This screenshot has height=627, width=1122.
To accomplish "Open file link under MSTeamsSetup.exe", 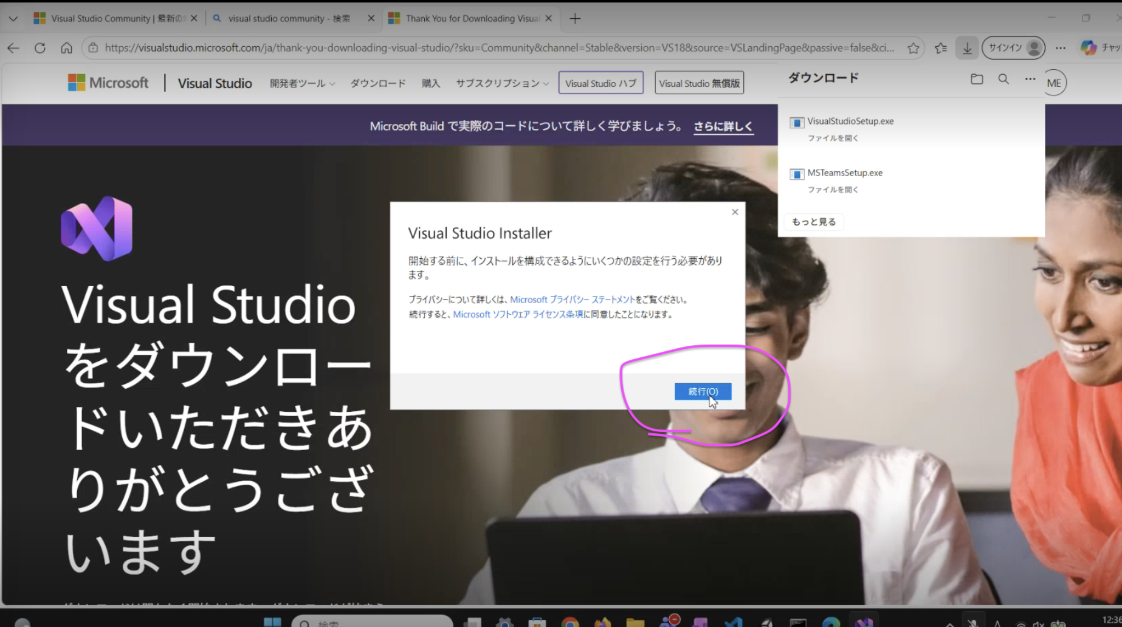I will point(833,190).
